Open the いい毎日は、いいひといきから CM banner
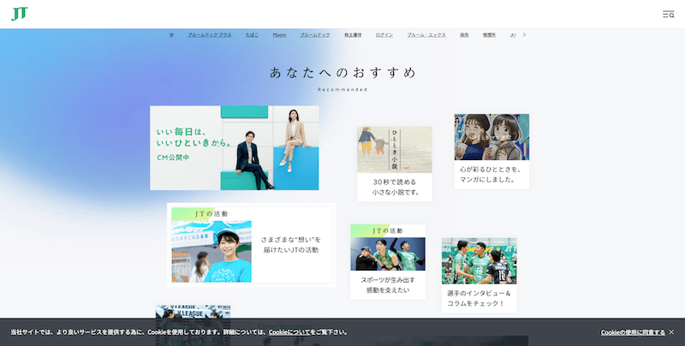The width and height of the screenshot is (685, 346). tap(234, 147)
